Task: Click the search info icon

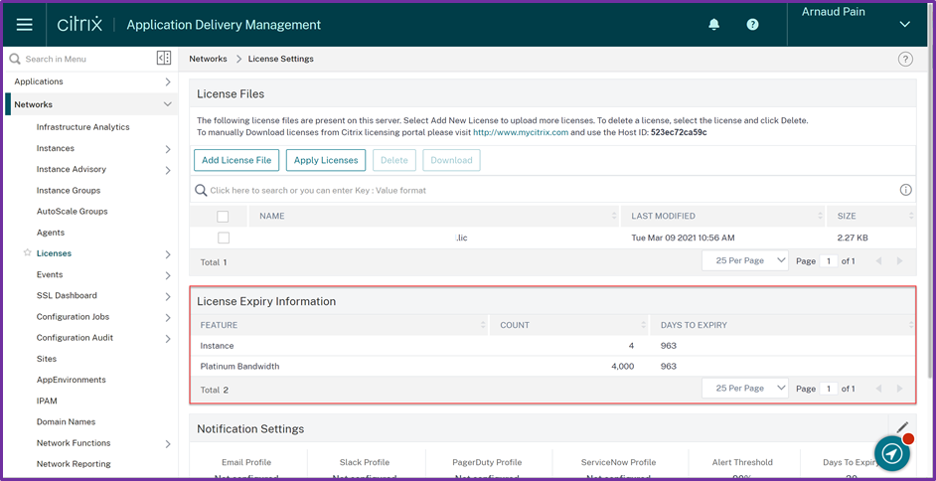Action: (905, 190)
